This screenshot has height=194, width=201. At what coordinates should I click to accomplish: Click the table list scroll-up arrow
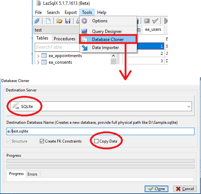[113, 56]
